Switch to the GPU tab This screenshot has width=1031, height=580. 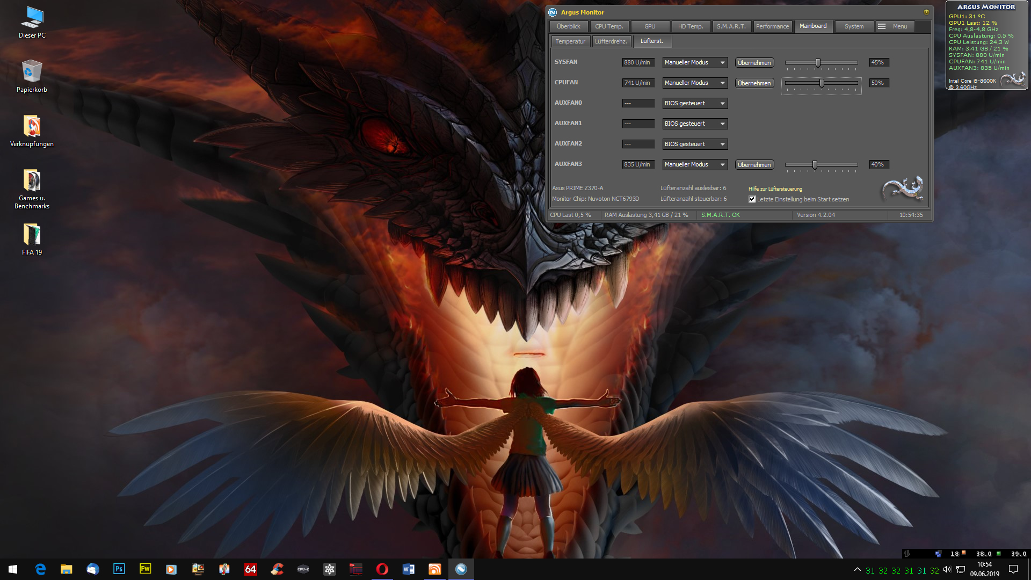[x=650, y=26]
